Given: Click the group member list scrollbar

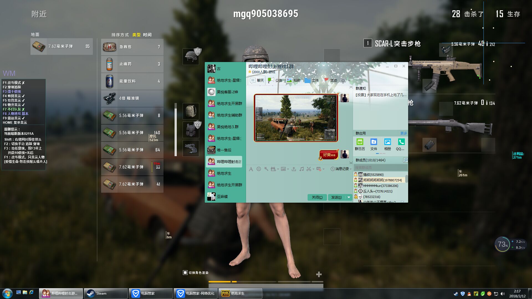Looking at the screenshot, I should pyautogui.click(x=406, y=179).
